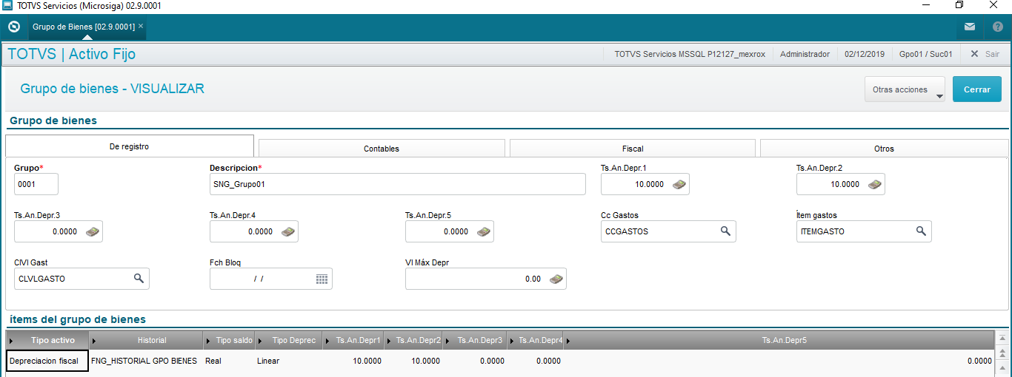Open the help question mark icon
The image size is (1012, 377).
[998, 27]
